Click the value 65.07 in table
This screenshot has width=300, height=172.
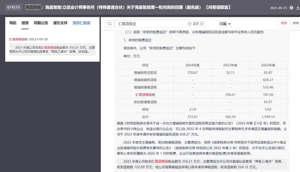point(268,73)
